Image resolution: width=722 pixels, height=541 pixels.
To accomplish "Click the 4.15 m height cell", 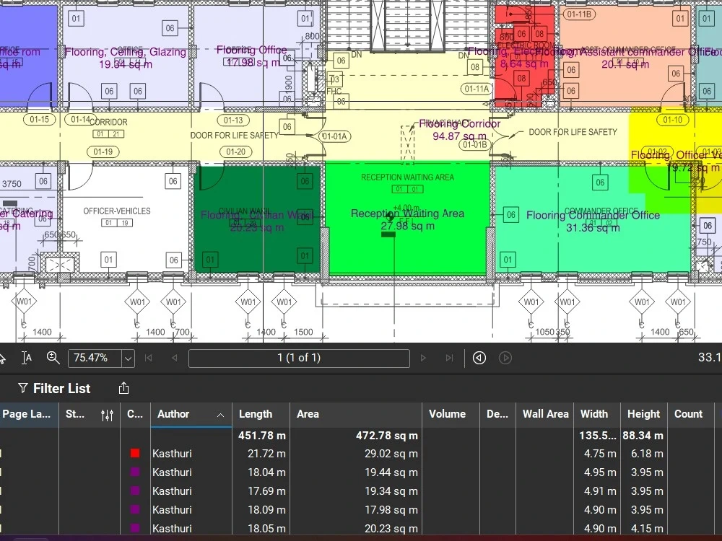I will (x=647, y=529).
